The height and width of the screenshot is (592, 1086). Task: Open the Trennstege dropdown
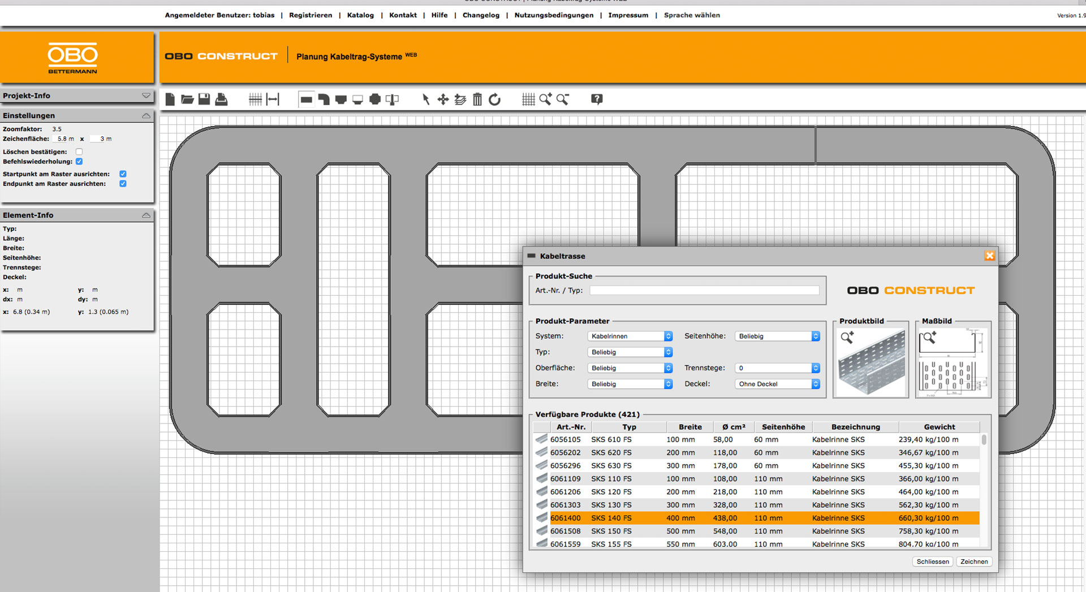pos(777,368)
